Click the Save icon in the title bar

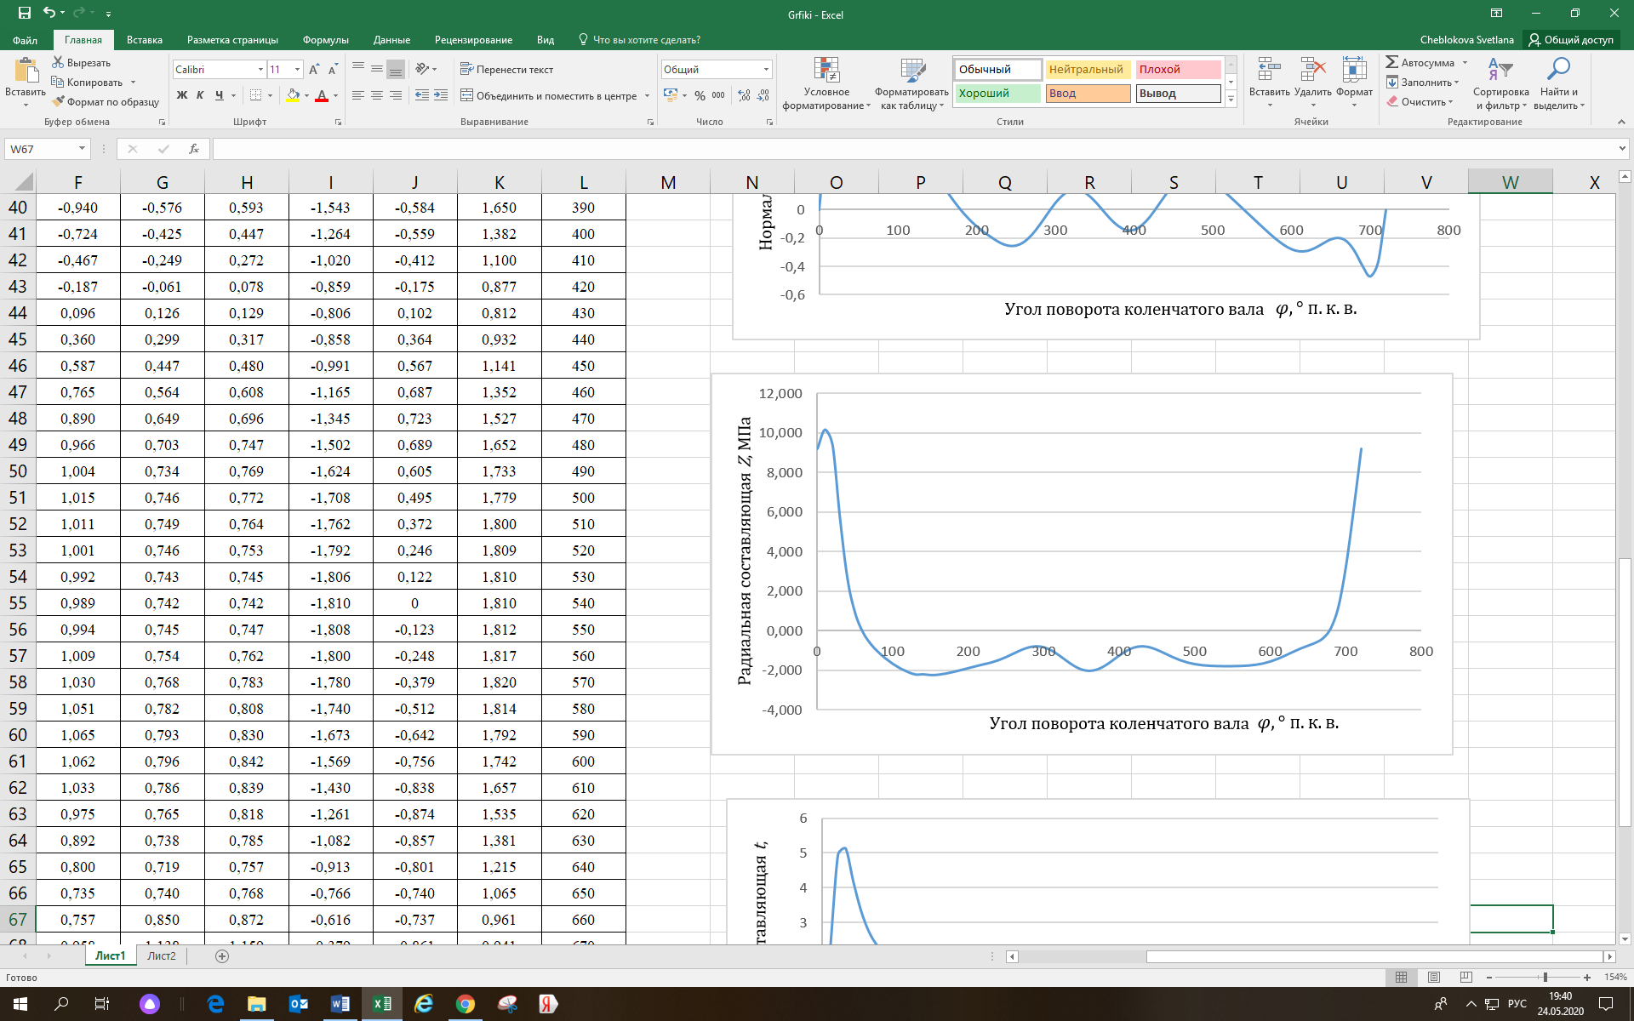pyautogui.click(x=25, y=13)
